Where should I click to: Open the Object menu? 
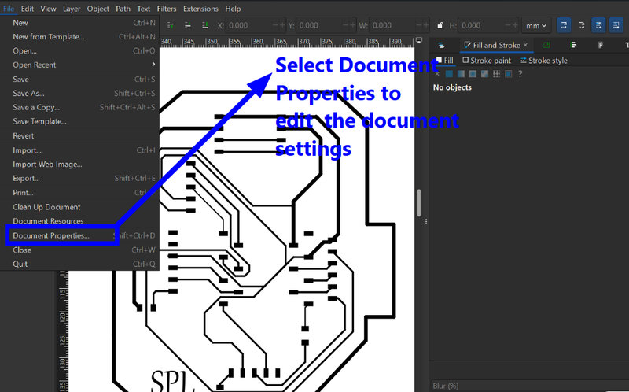click(x=97, y=9)
